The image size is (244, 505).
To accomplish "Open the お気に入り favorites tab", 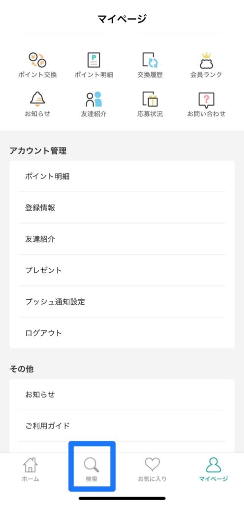I will pyautogui.click(x=152, y=469).
